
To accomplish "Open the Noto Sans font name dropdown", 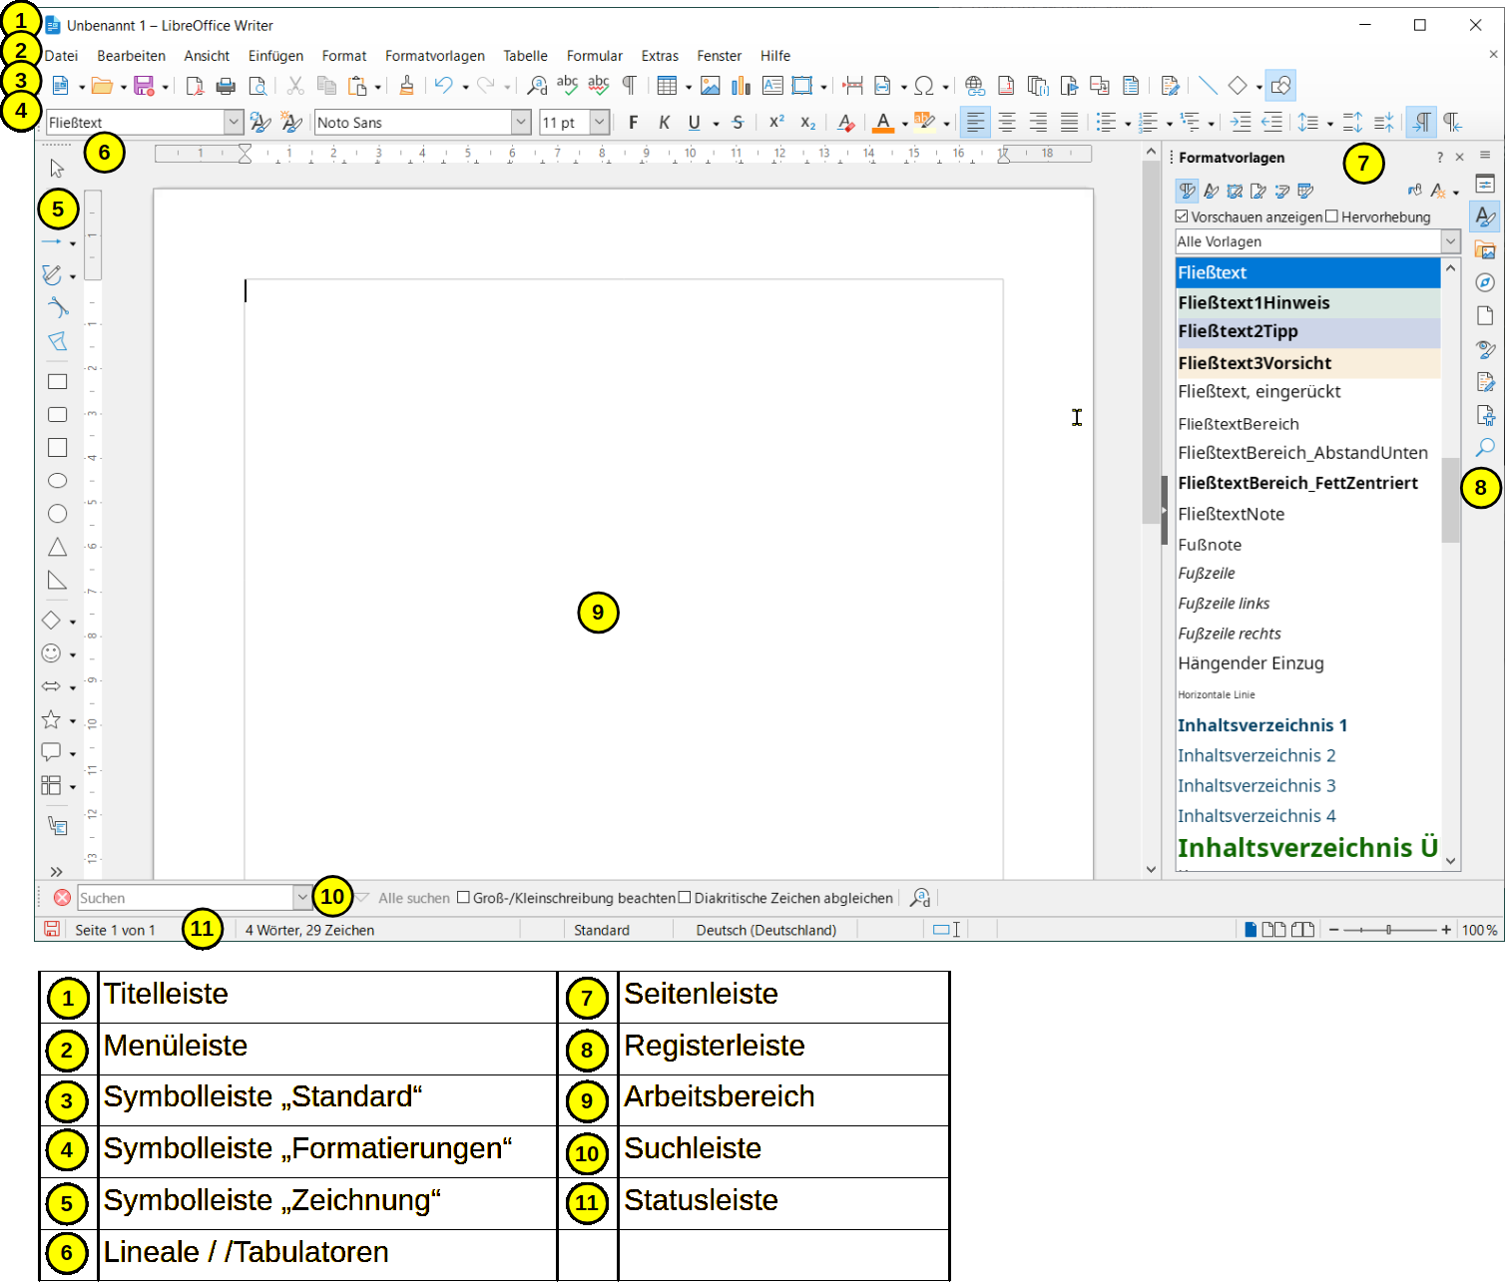I will click(521, 123).
